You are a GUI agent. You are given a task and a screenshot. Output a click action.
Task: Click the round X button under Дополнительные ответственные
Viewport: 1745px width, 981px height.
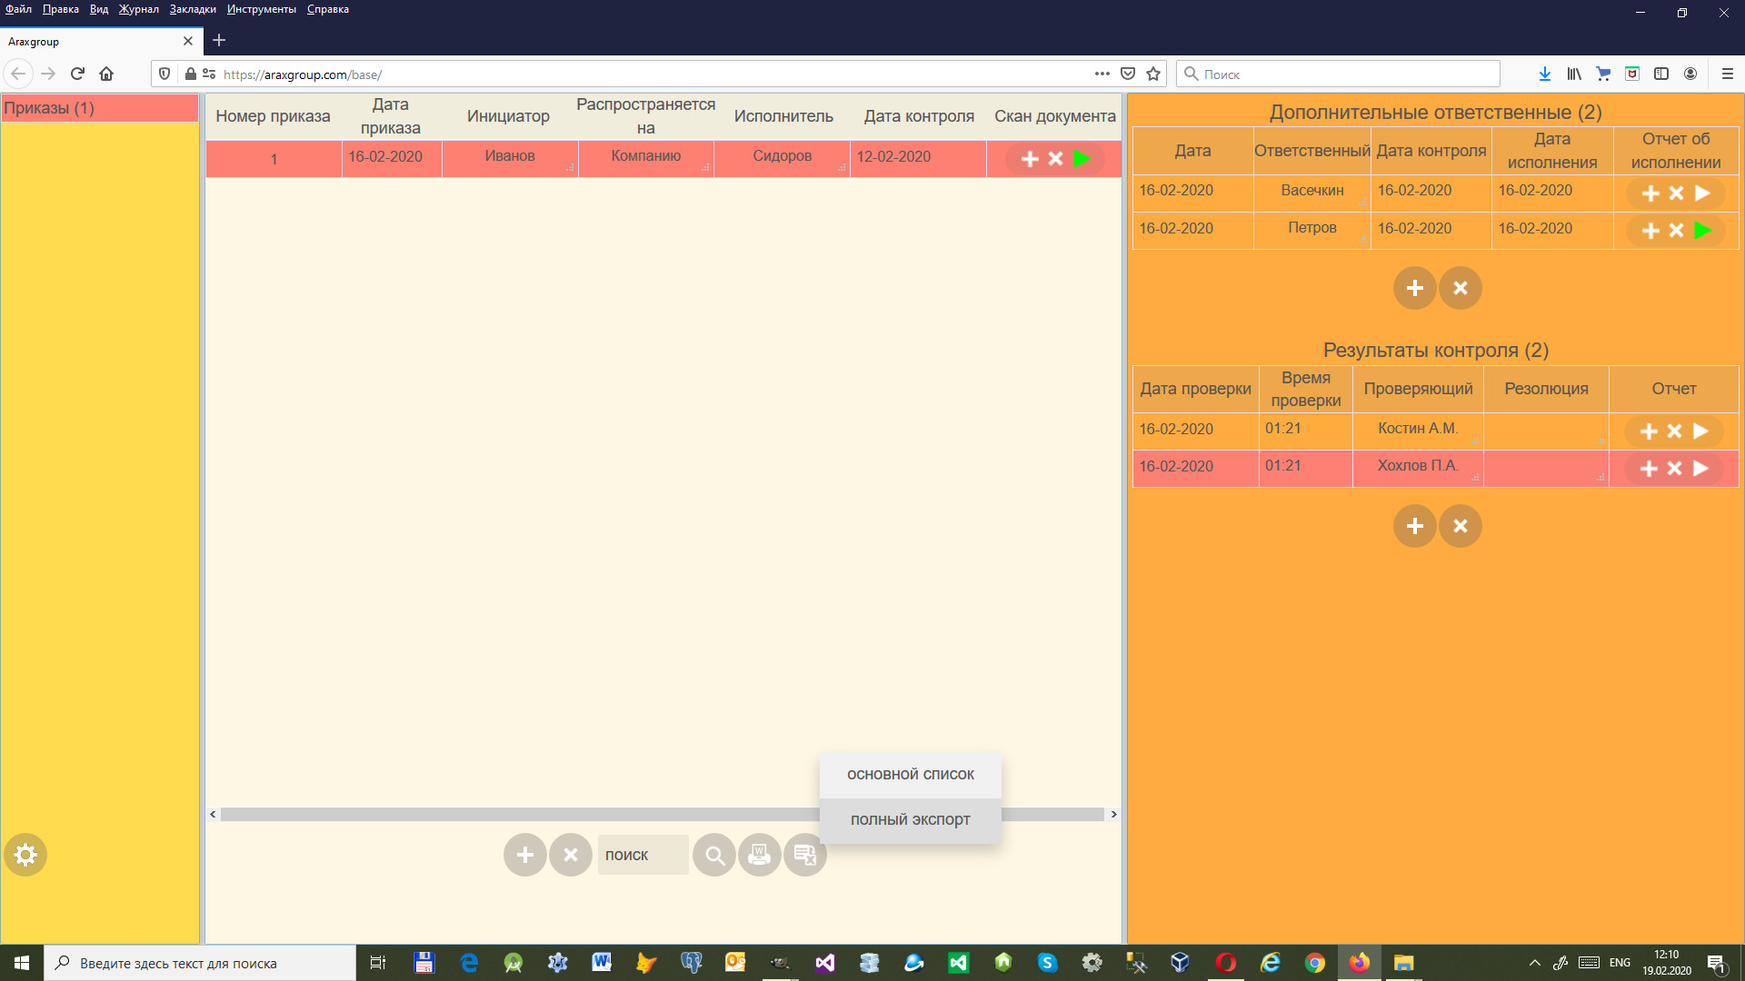pyautogui.click(x=1461, y=288)
